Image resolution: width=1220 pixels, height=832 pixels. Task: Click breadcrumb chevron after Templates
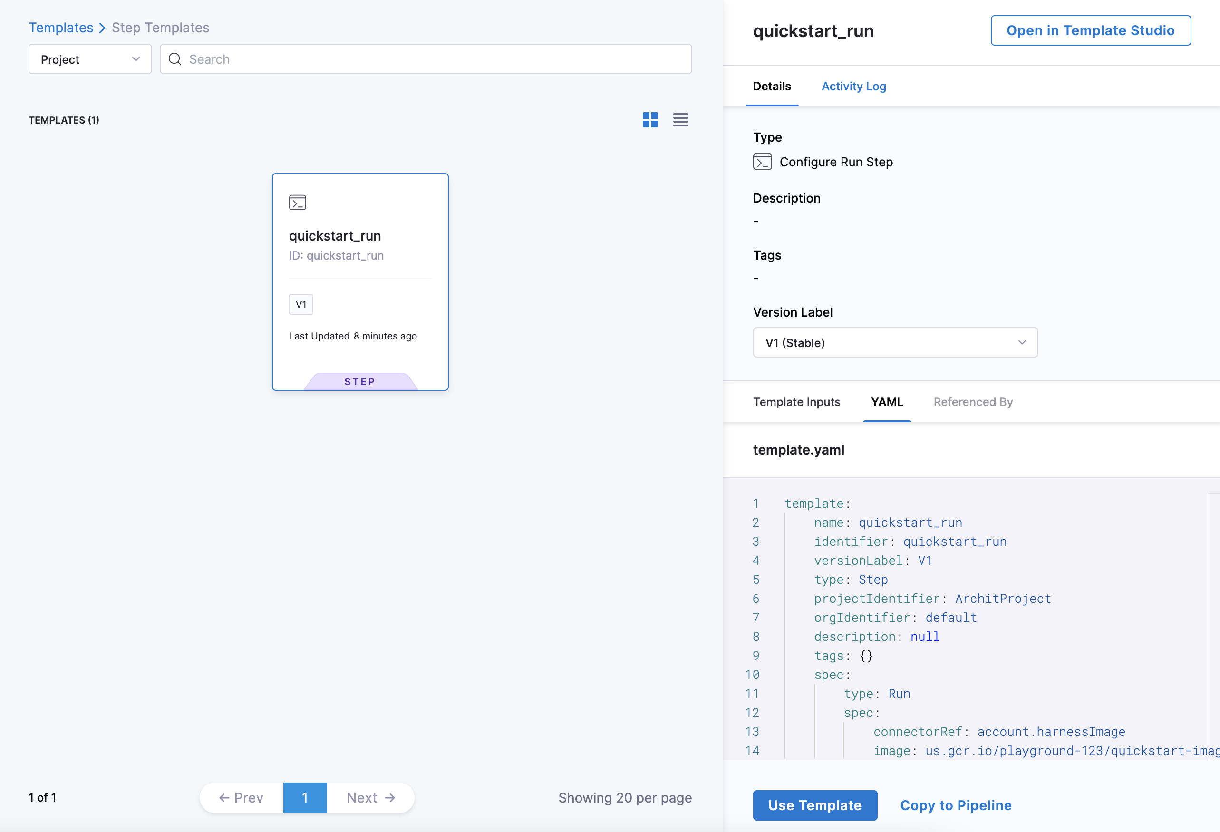tap(102, 28)
